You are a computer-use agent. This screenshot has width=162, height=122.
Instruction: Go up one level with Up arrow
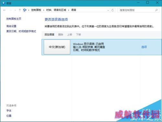coord(20,10)
